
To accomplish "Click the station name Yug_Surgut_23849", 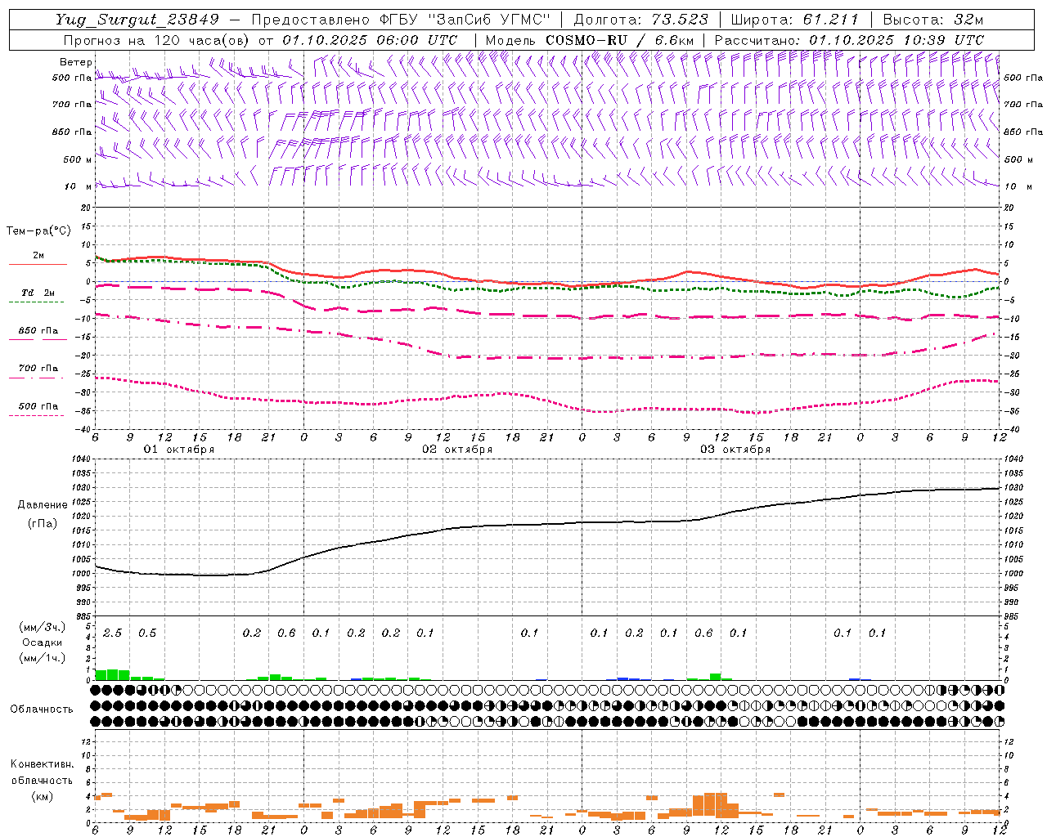I will [x=137, y=20].
